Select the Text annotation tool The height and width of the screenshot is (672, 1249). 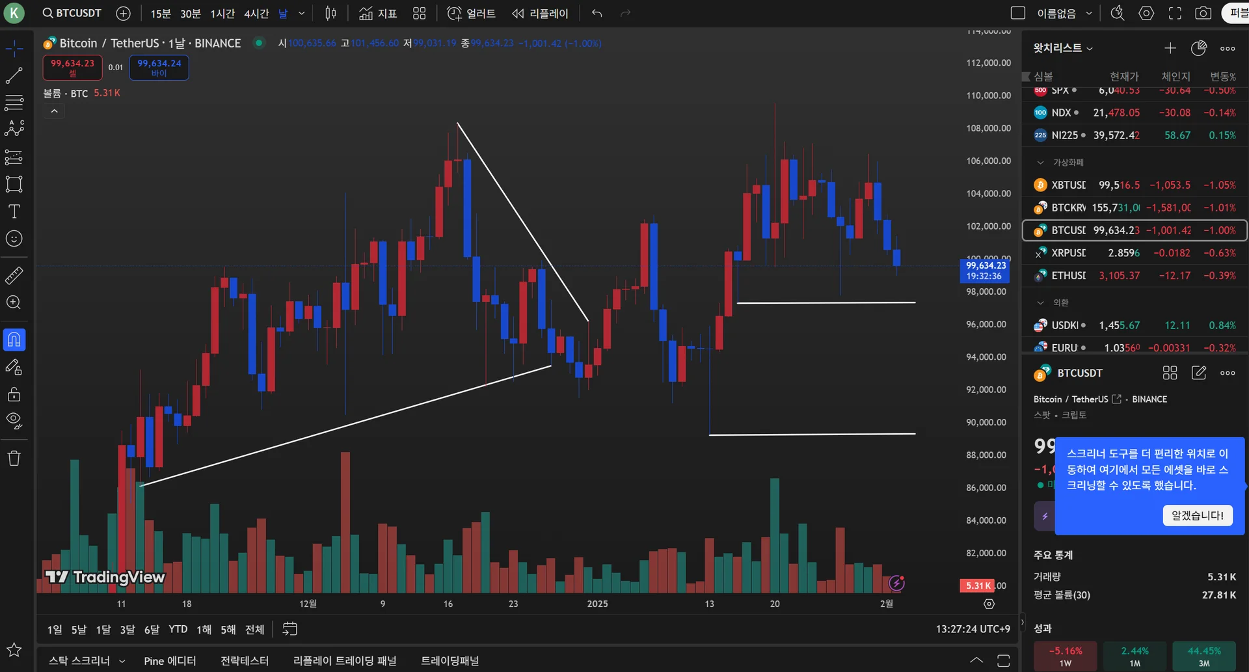tap(14, 211)
